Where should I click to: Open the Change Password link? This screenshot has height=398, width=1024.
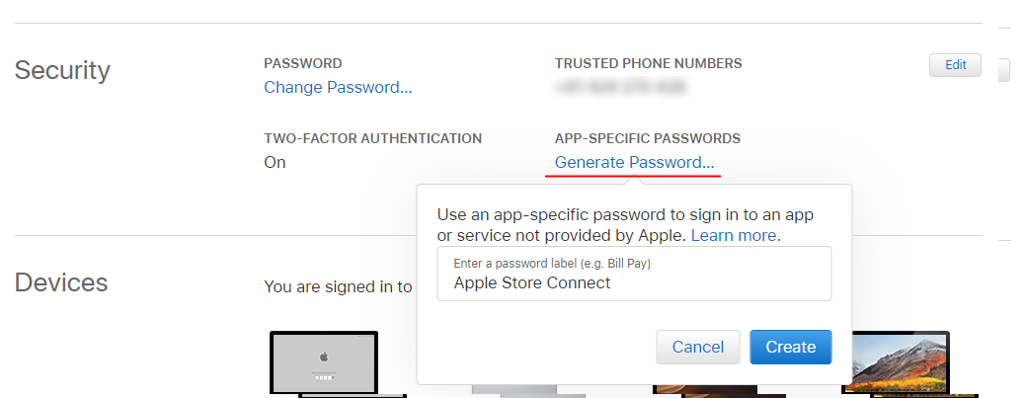pos(338,87)
